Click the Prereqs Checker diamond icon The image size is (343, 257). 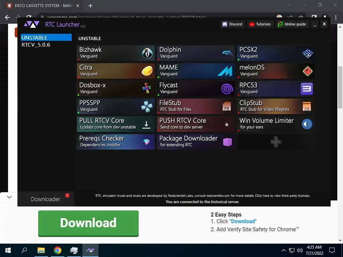146,142
